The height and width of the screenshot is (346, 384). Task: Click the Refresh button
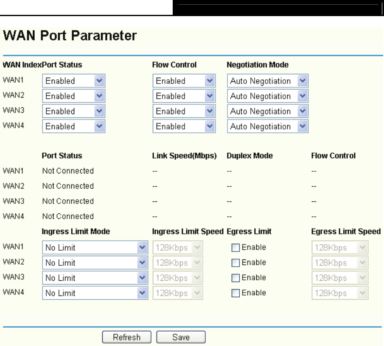click(126, 338)
